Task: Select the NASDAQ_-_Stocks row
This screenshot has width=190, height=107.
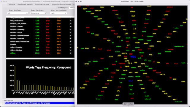Action: coord(40,26)
